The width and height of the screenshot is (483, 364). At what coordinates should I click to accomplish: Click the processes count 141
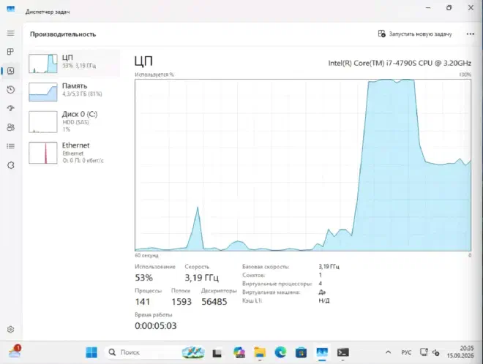(142, 302)
